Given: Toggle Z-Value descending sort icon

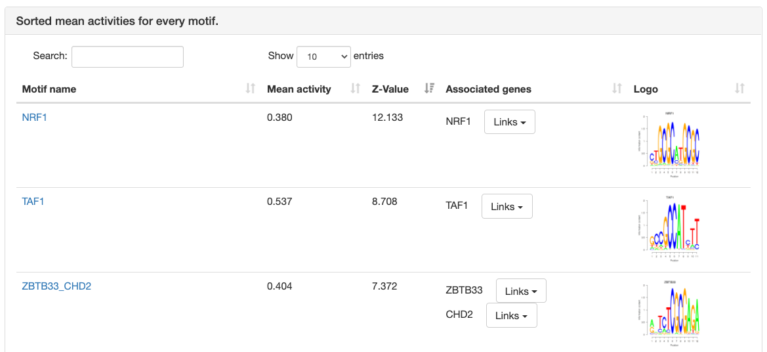Looking at the screenshot, I should click(429, 89).
